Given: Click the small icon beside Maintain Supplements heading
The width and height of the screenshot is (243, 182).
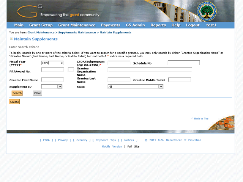Looking at the screenshot, I should [x=11, y=39].
